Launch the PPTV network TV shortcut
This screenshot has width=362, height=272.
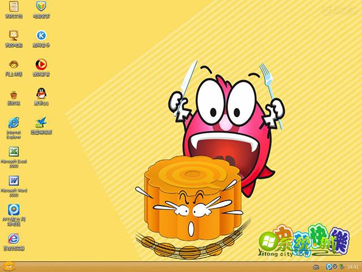14,210
